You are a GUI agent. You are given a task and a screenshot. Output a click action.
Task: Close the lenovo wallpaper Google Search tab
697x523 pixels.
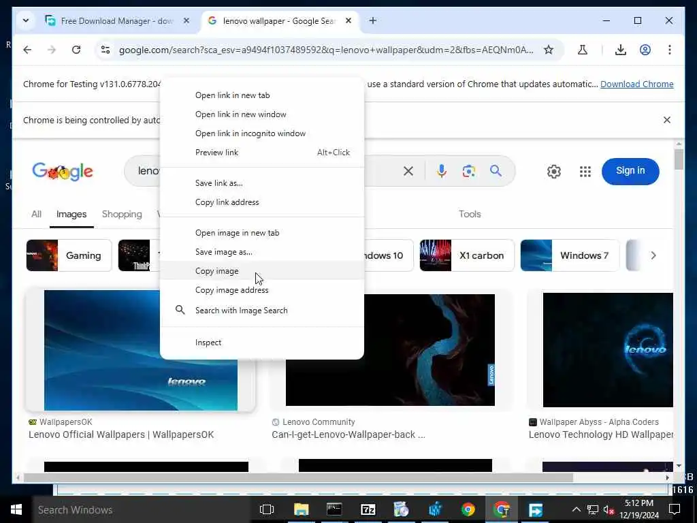coord(348,21)
